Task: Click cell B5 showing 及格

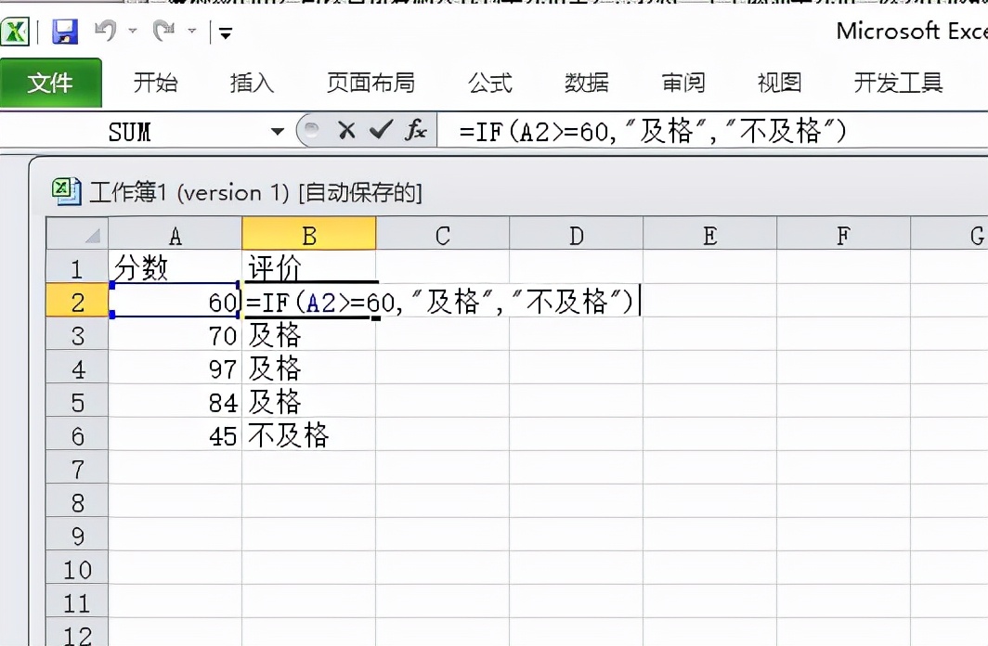Action: click(308, 402)
